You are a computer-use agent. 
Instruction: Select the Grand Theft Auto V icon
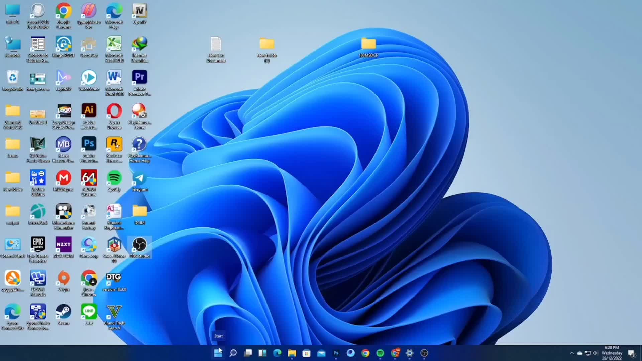[x=114, y=317]
